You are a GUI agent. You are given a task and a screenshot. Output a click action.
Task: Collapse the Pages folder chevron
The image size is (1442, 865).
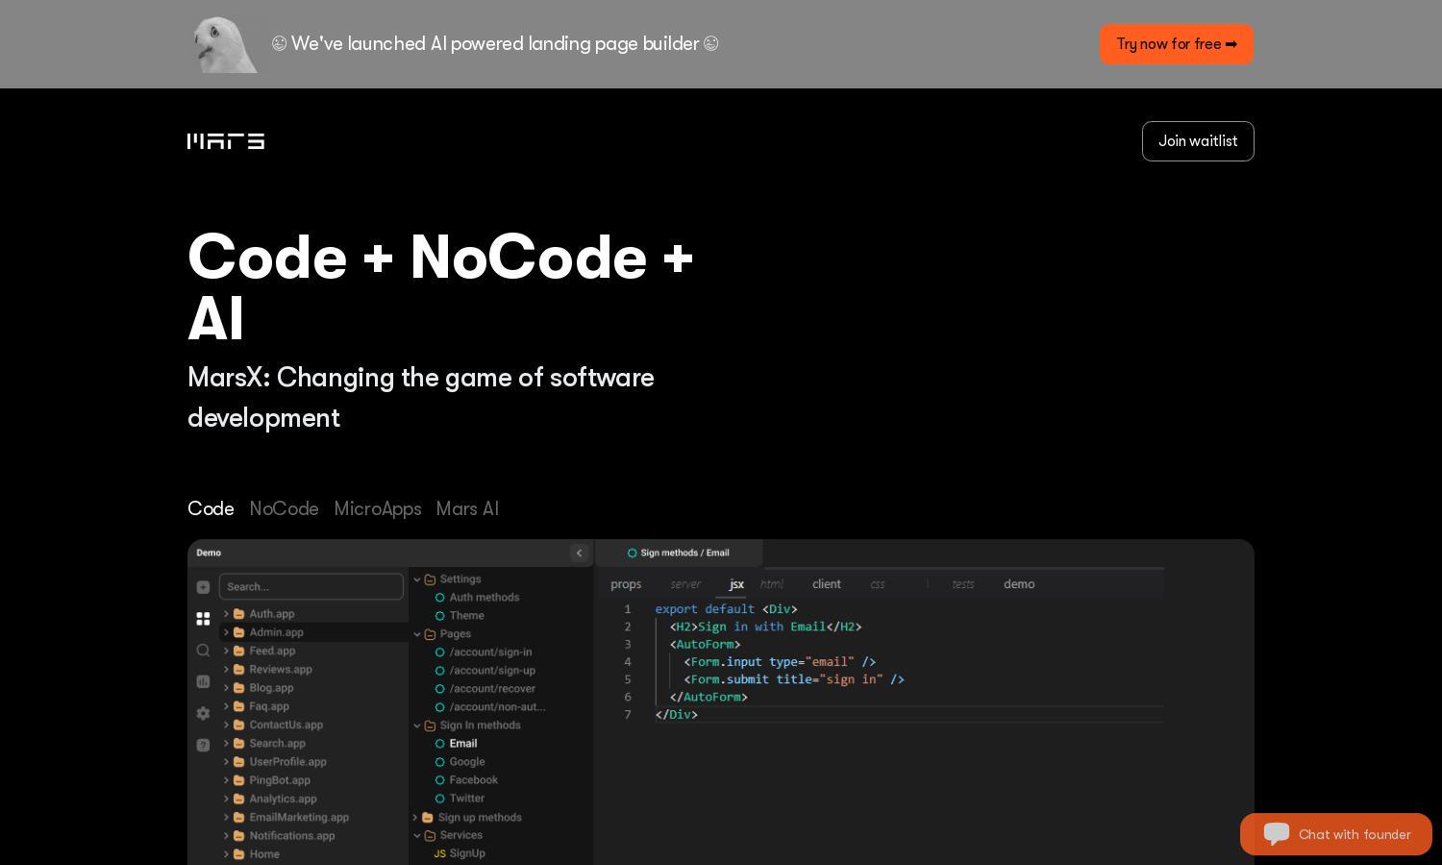click(417, 634)
